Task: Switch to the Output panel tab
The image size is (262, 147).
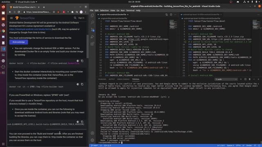Action: 111,79
